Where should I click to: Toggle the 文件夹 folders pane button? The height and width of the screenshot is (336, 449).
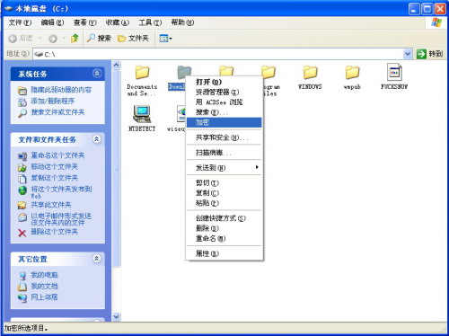click(133, 39)
